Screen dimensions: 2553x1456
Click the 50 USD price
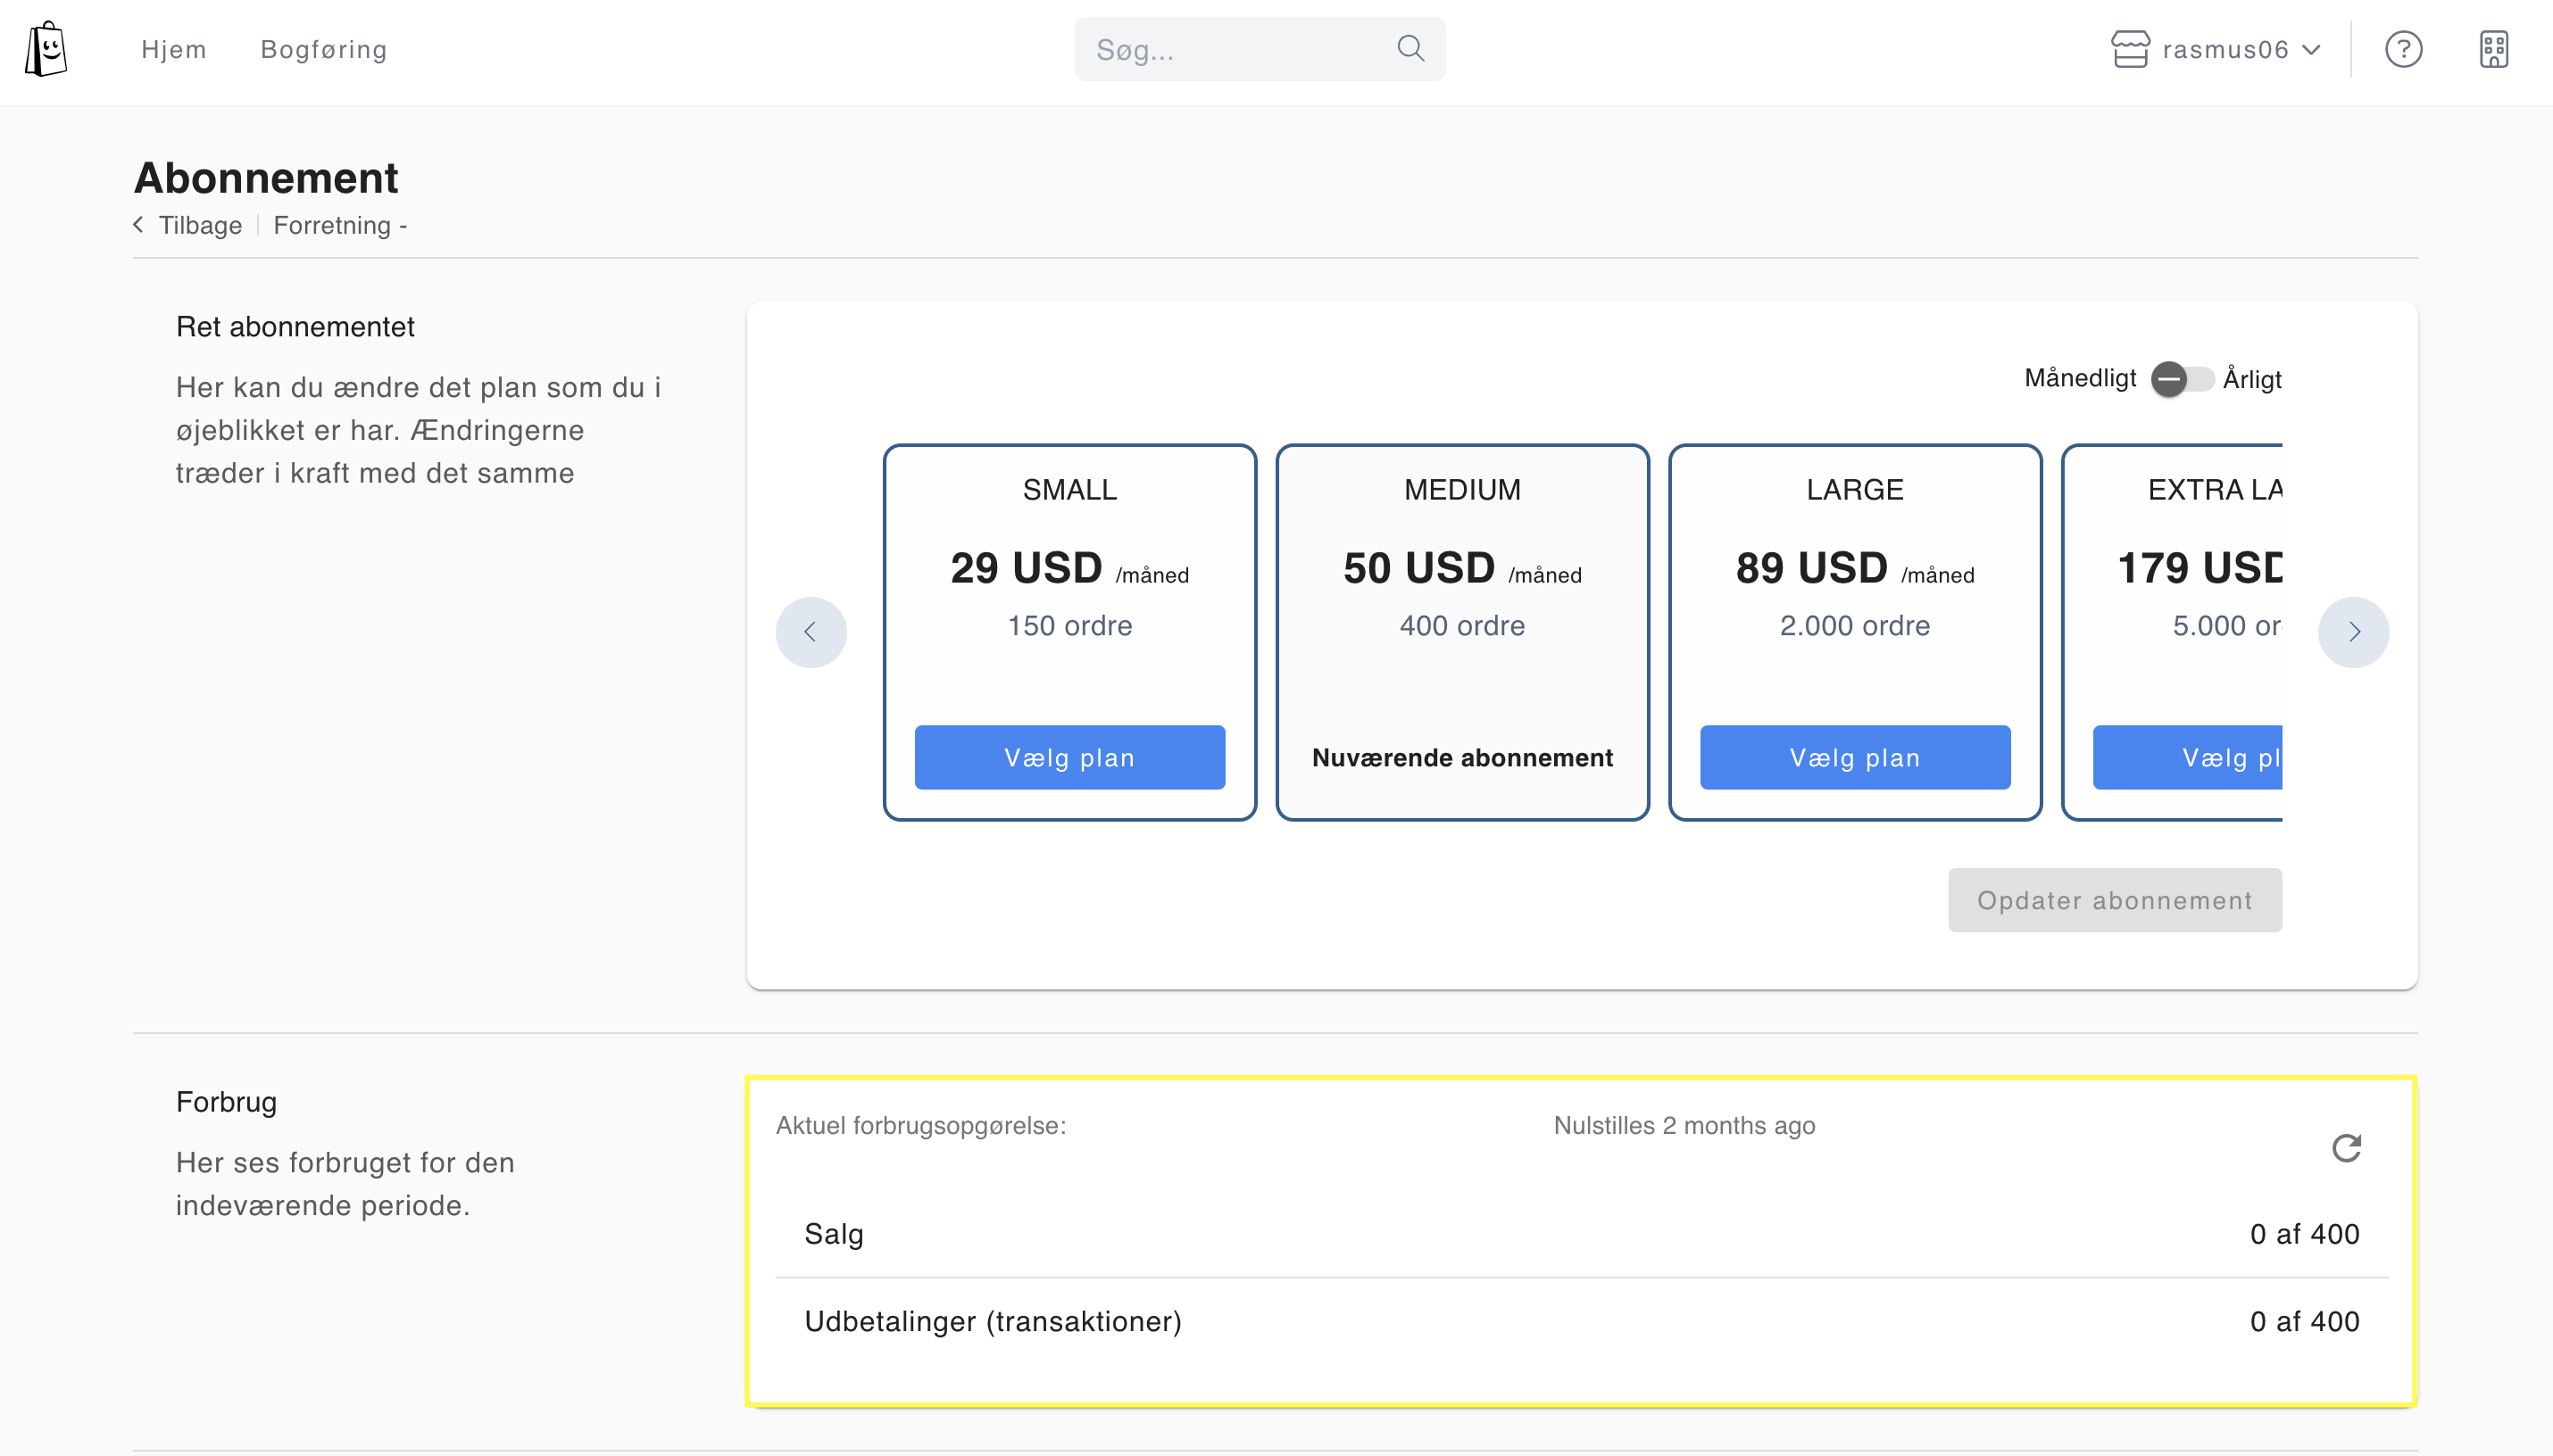1418,568
